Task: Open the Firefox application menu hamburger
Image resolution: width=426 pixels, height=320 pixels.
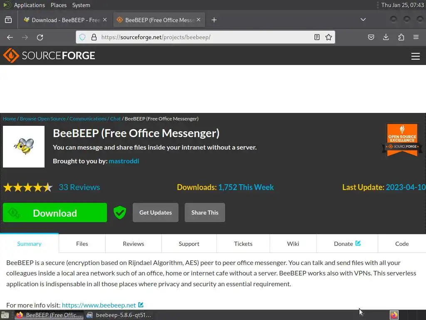Action: click(416, 37)
